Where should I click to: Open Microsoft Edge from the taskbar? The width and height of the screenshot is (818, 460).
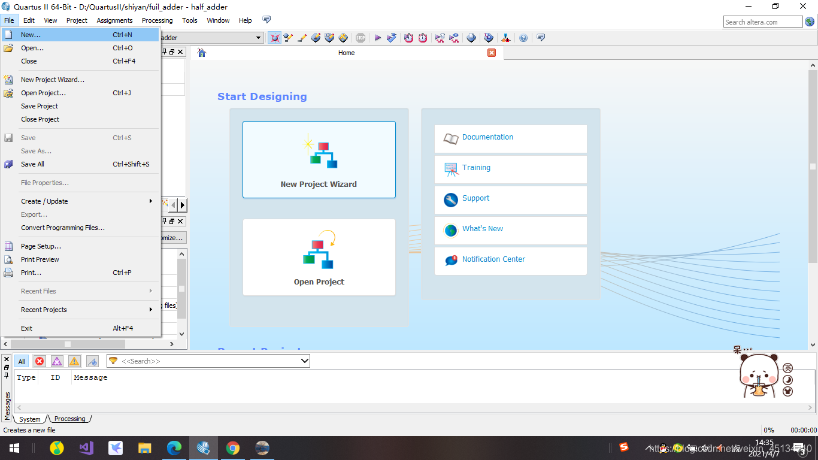[174, 448]
